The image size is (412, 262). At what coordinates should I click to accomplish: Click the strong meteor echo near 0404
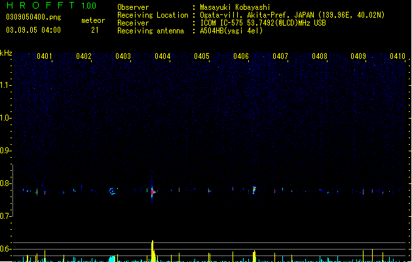(x=153, y=191)
